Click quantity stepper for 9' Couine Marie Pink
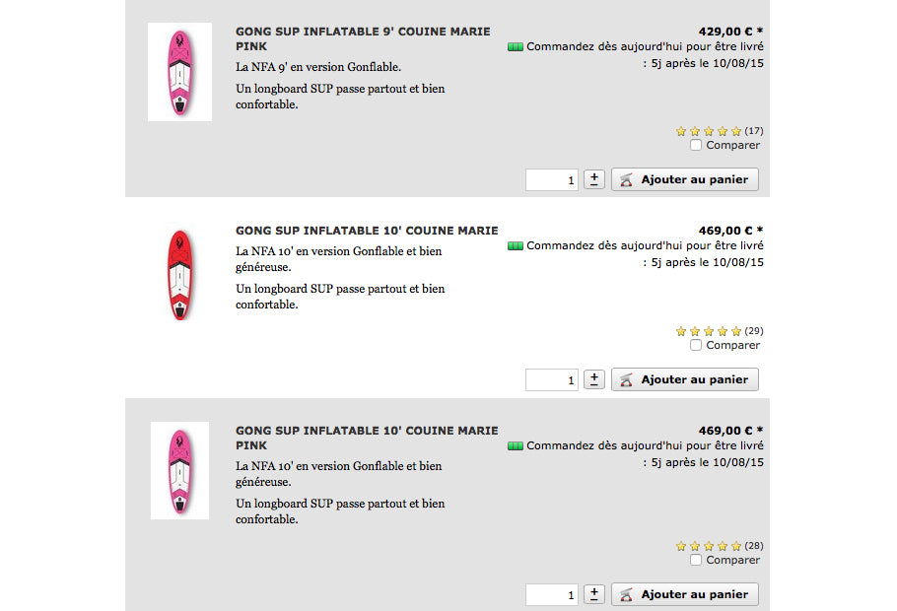This screenshot has width=897, height=611. pos(594,179)
